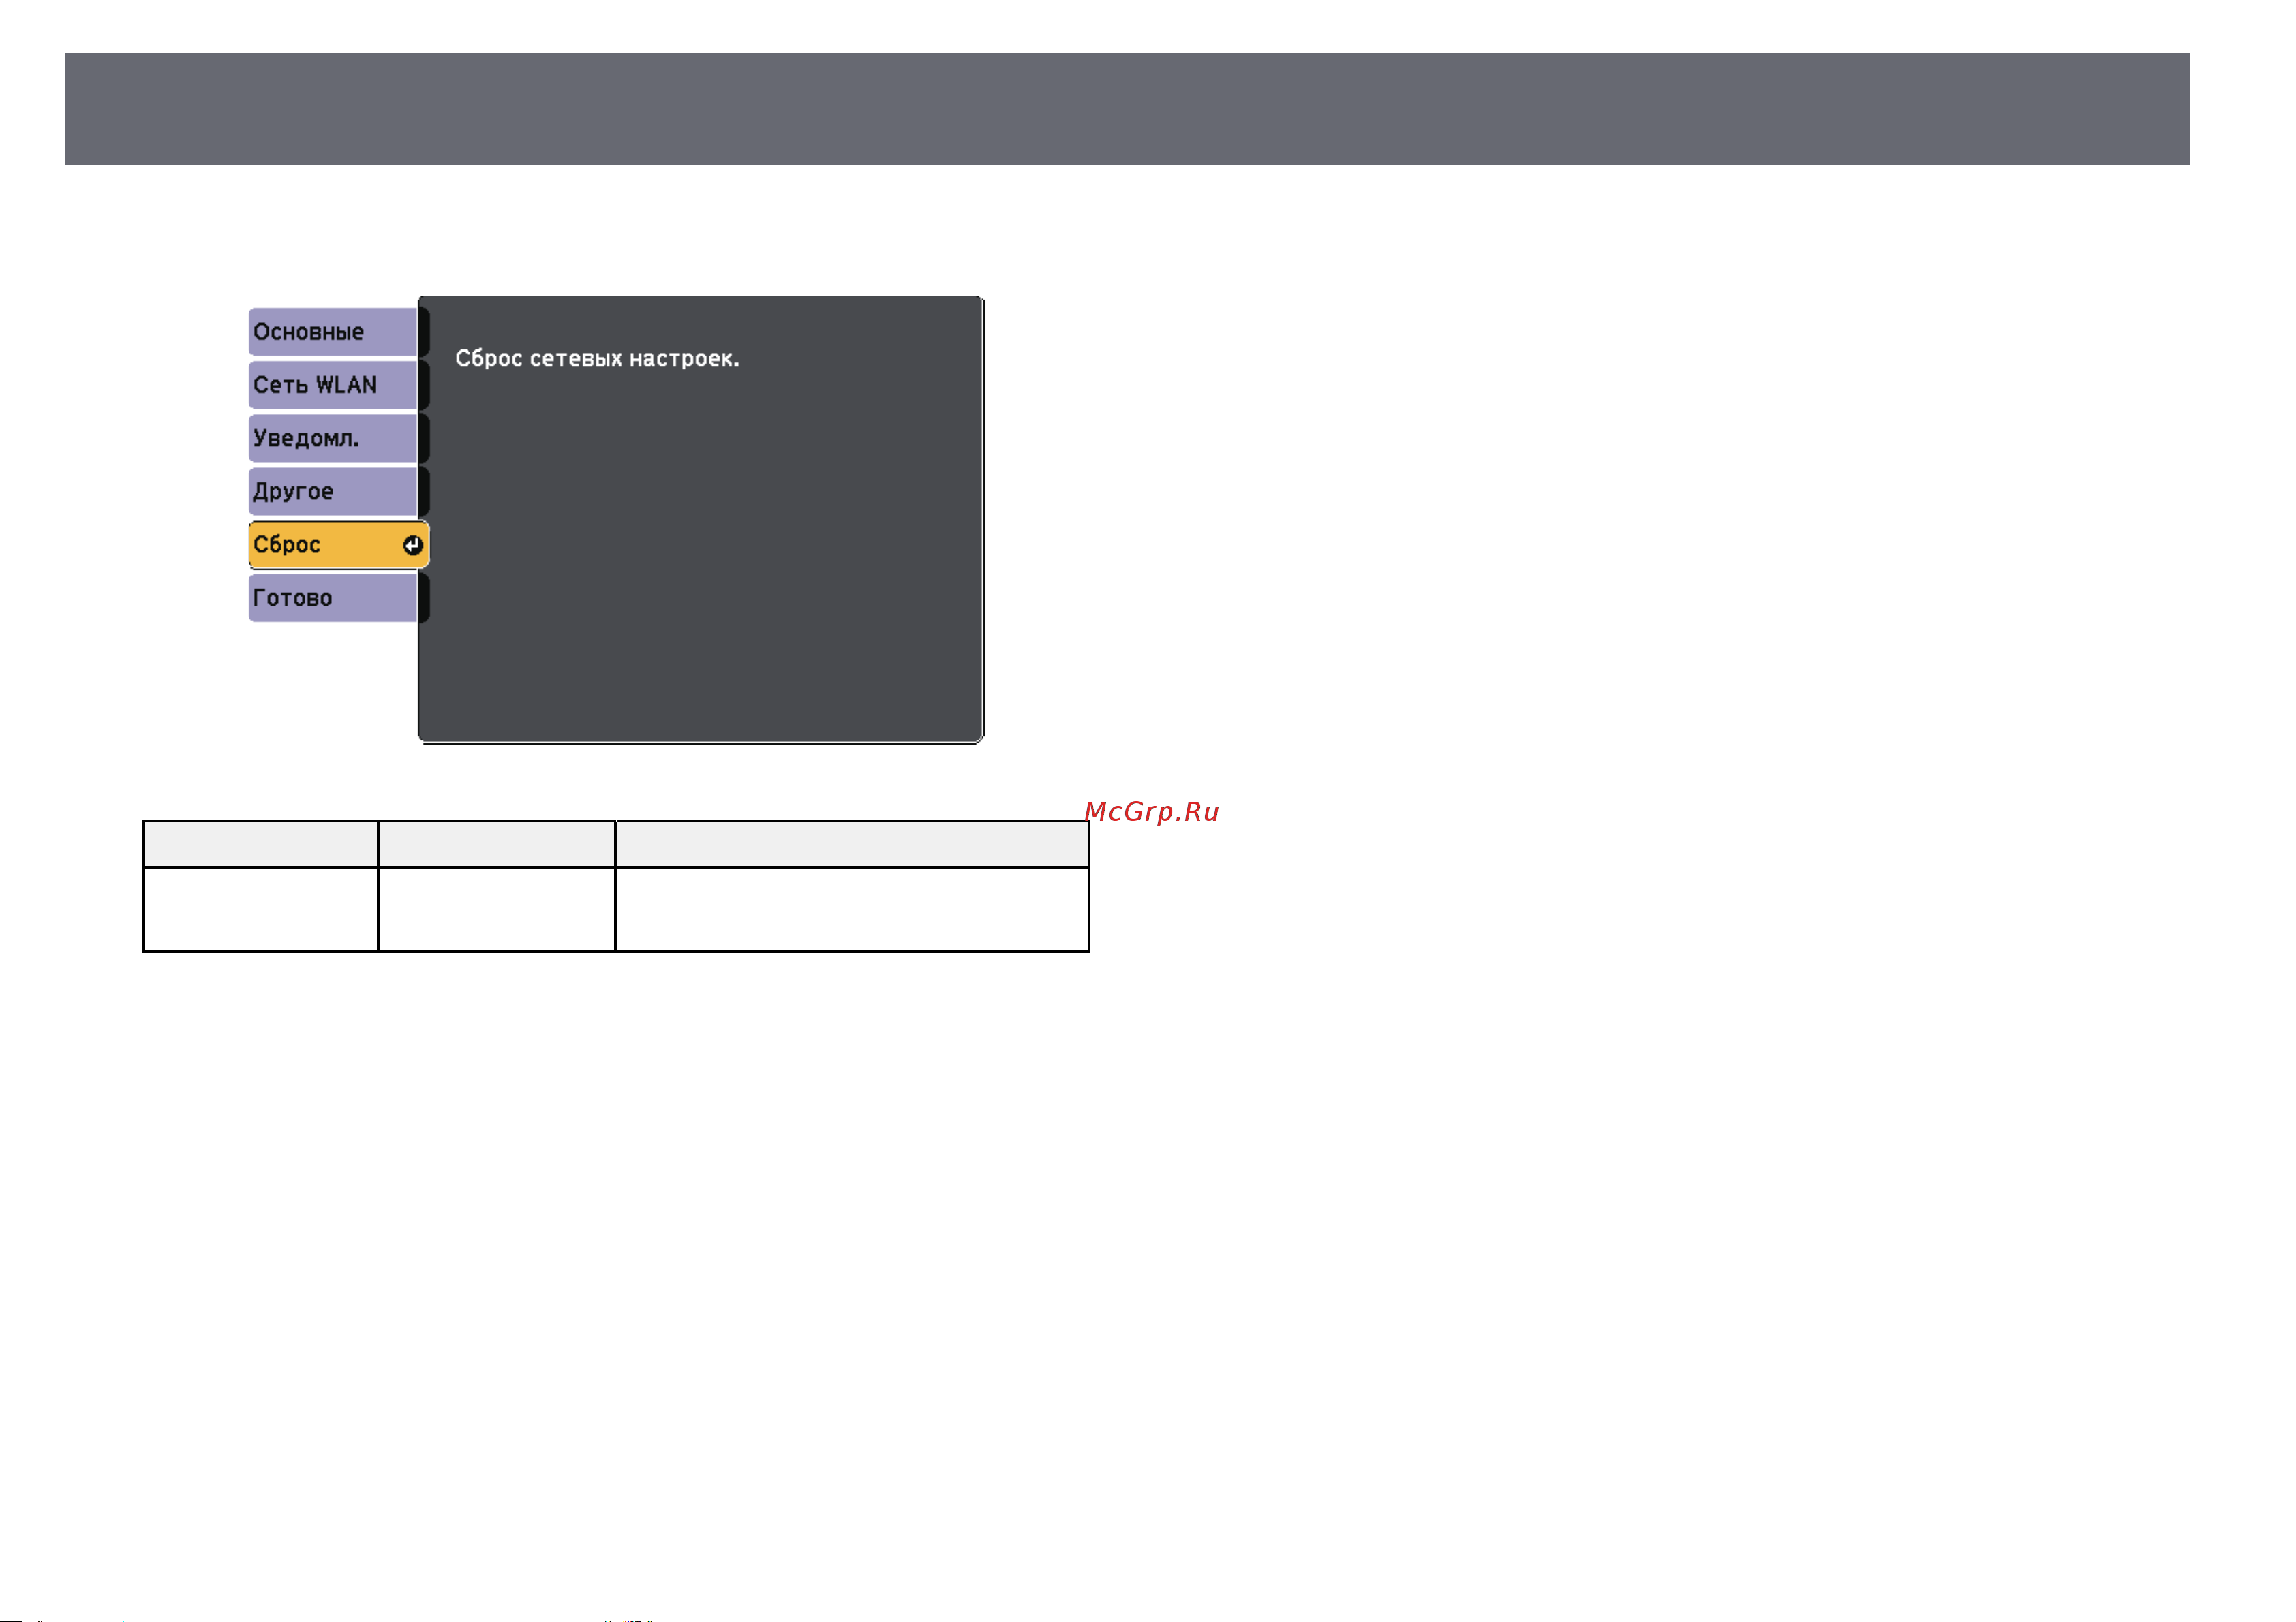This screenshot has width=2296, height=1622.
Task: Select the text Сброс сетевых настроек.
Action: tap(597, 359)
